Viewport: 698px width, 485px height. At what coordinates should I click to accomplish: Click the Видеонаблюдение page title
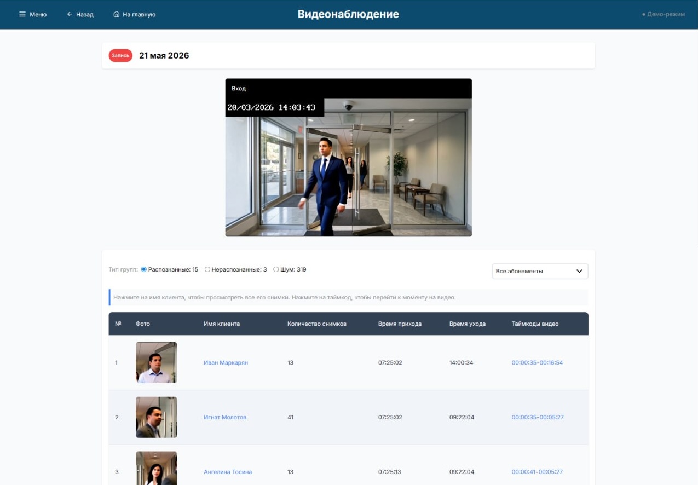[348, 14]
